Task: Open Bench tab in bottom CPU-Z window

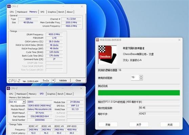Action: (61, 94)
